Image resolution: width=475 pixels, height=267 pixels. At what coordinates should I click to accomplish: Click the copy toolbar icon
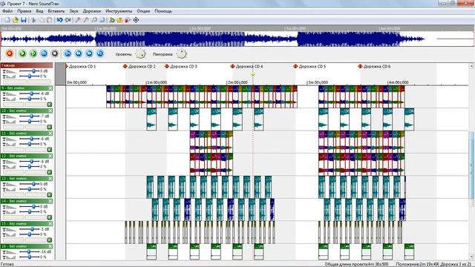click(42, 20)
